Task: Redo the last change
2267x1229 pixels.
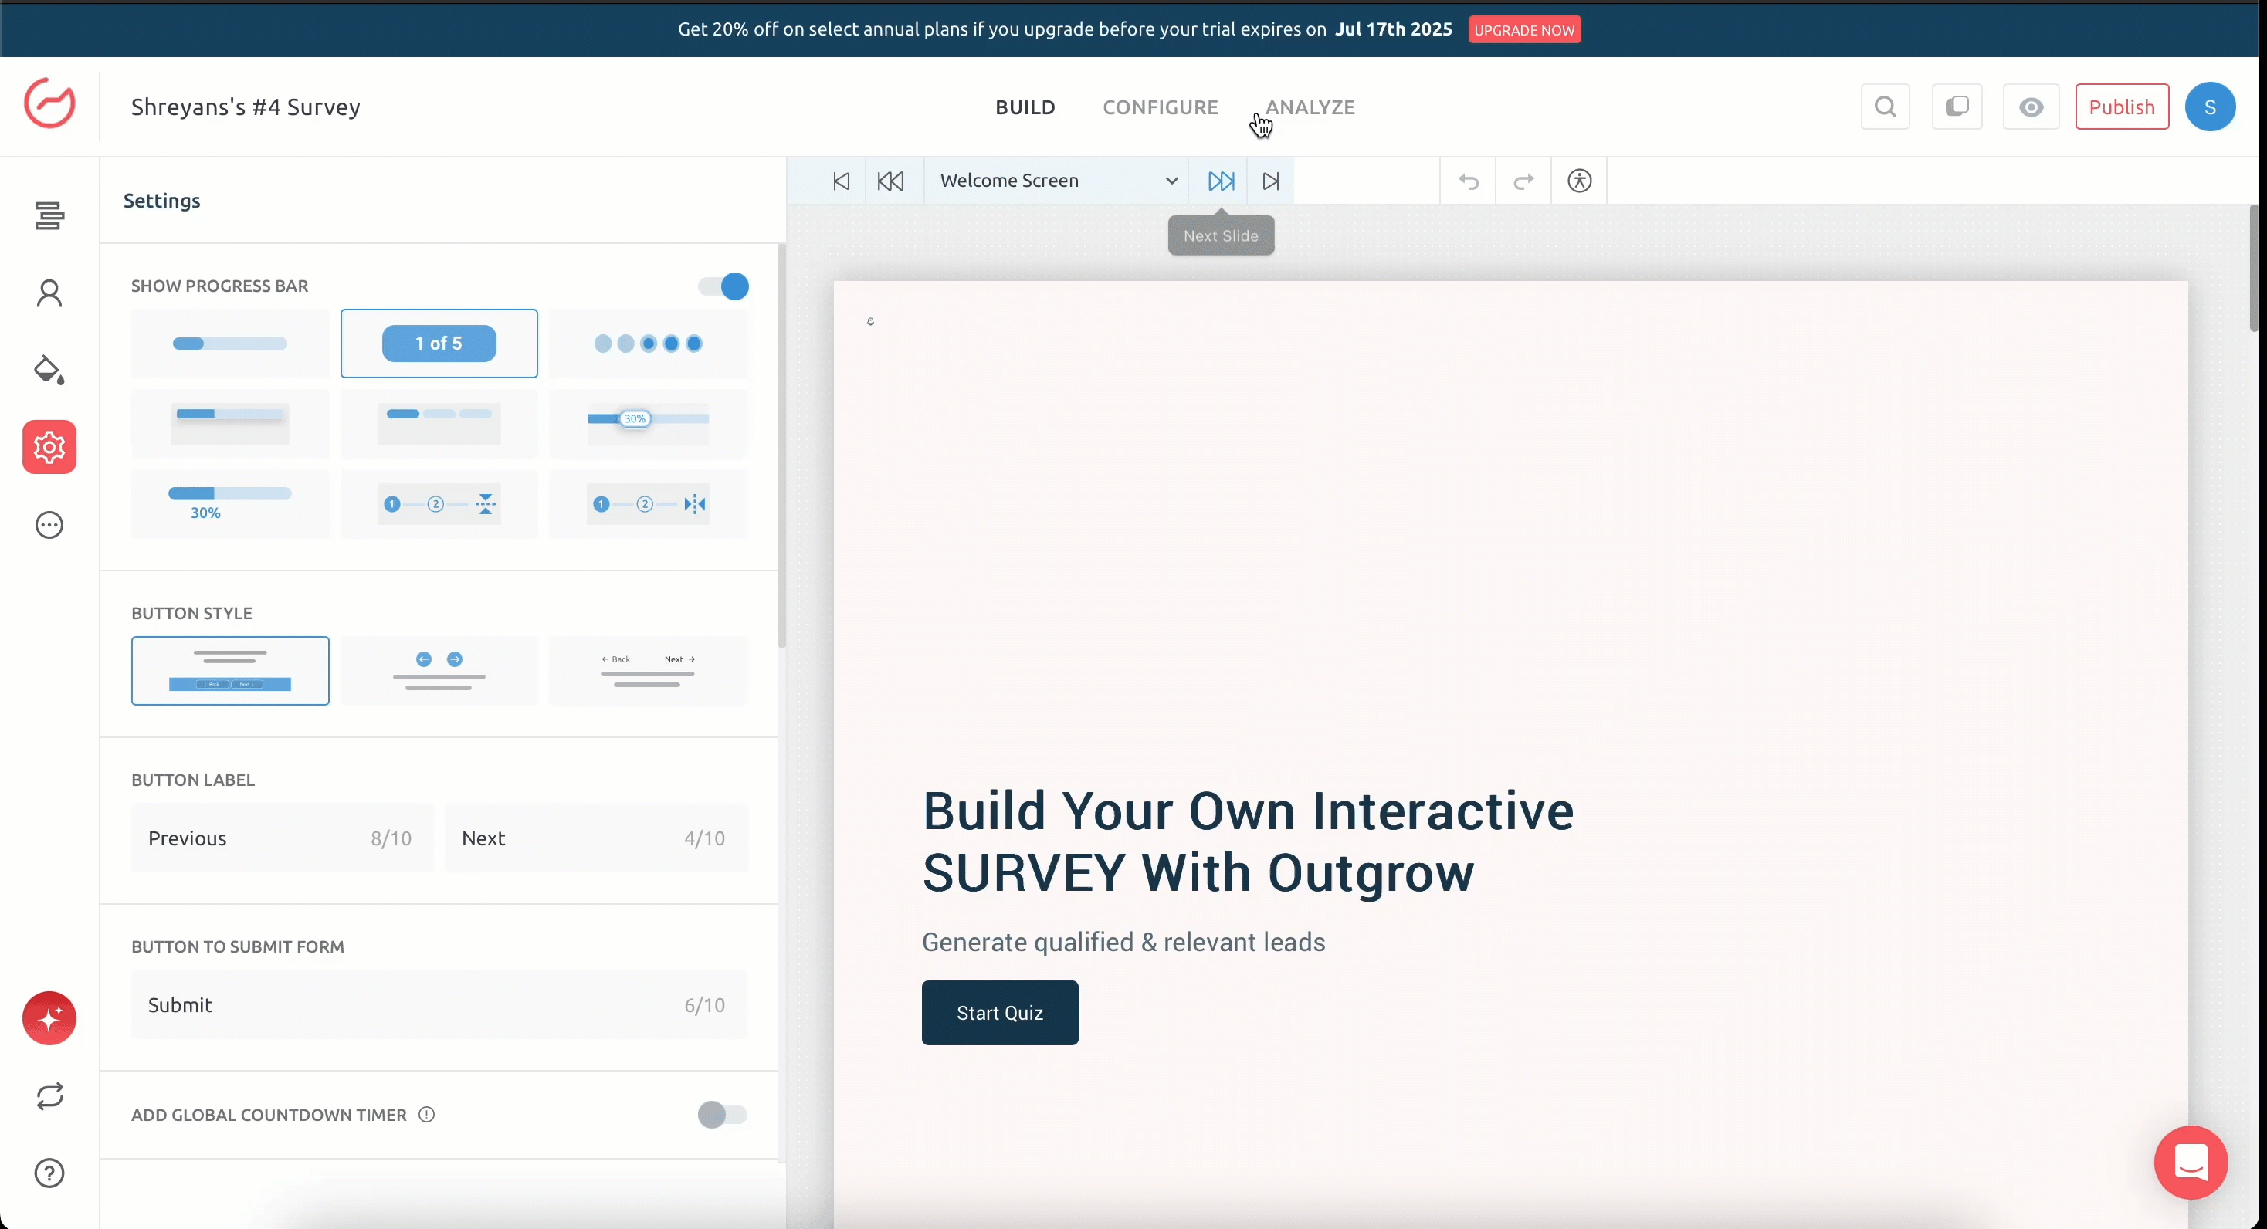Action: pyautogui.click(x=1523, y=181)
